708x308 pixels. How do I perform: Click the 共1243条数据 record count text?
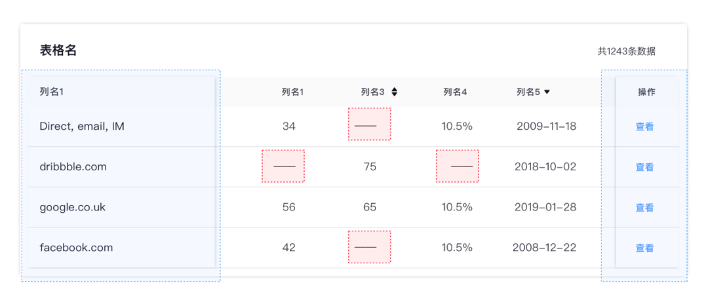tap(626, 51)
